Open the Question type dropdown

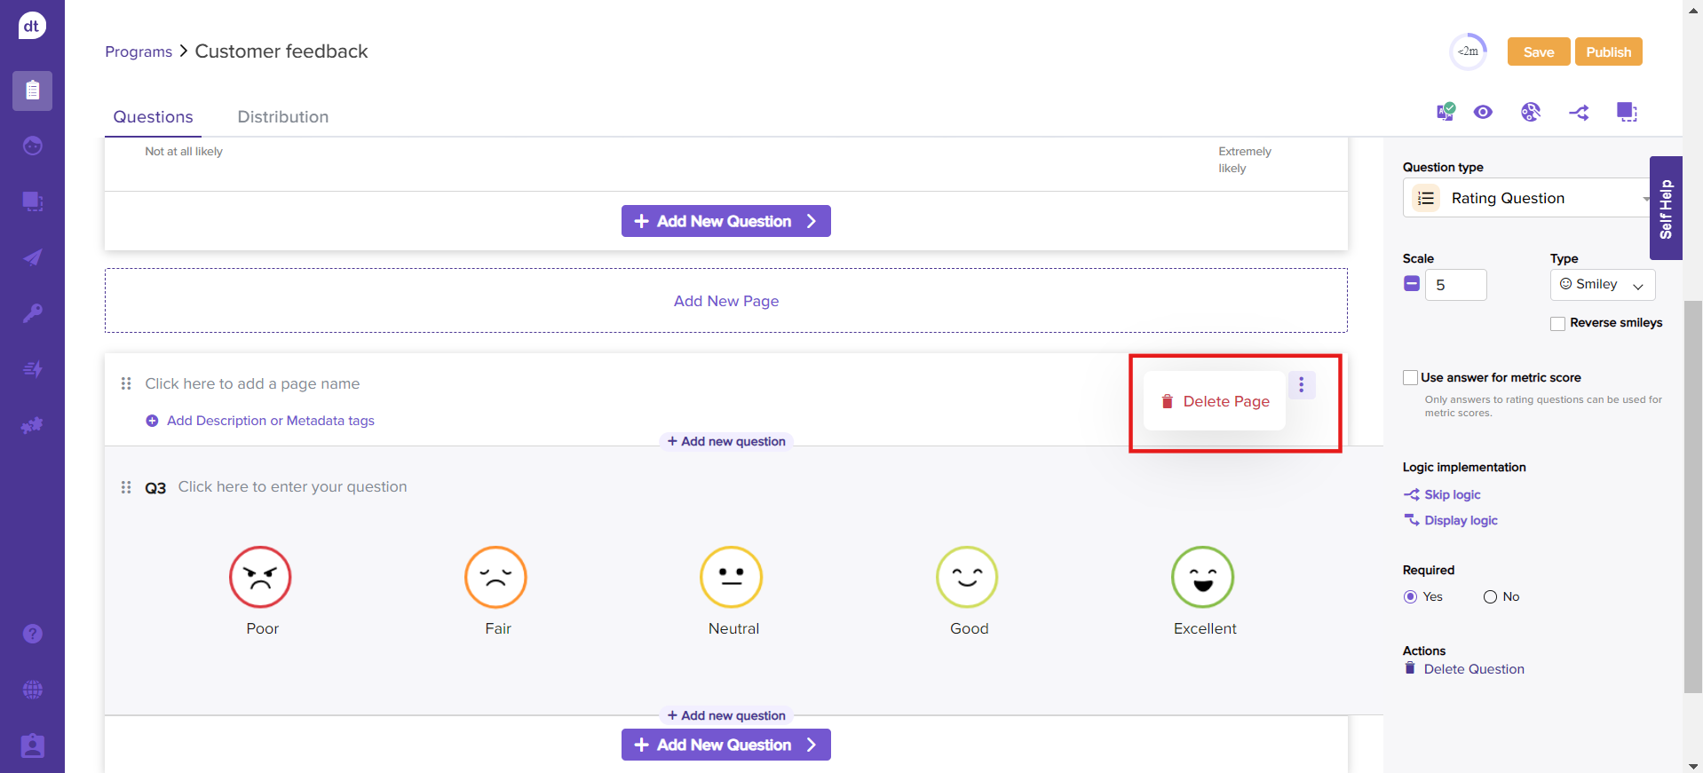coord(1527,198)
